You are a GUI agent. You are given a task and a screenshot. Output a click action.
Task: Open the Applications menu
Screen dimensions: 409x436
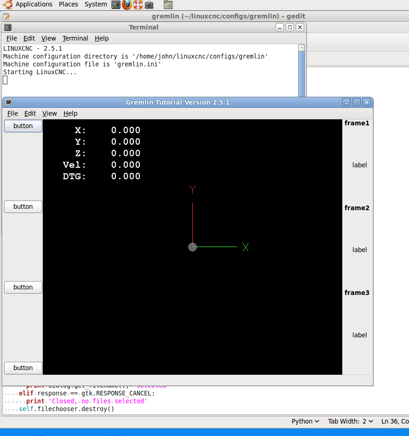click(x=34, y=5)
